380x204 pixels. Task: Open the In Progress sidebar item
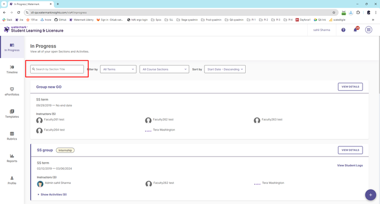pyautogui.click(x=12, y=47)
